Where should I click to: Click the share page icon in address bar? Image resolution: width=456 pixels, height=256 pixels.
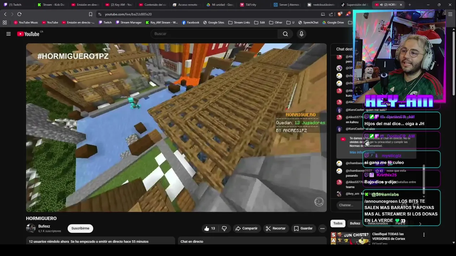coord(331,14)
